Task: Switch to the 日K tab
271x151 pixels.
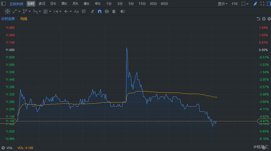Action: pyautogui.click(x=53, y=4)
